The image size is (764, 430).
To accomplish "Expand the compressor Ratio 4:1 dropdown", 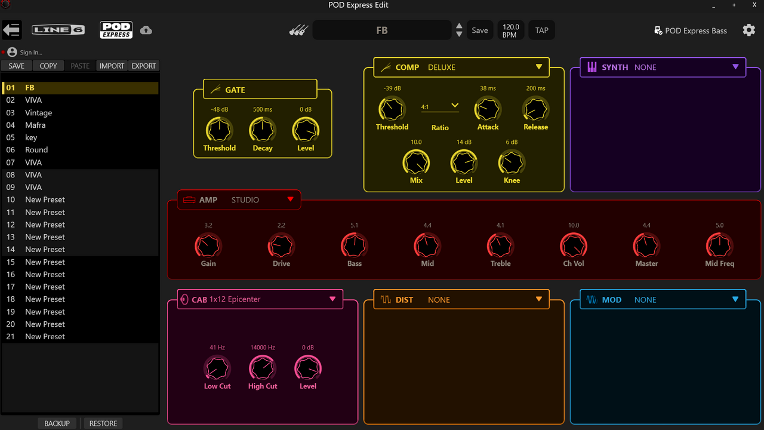I will 440,107.
